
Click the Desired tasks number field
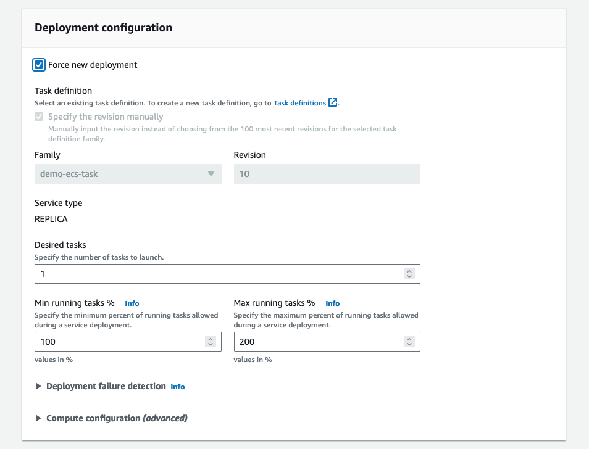219,274
